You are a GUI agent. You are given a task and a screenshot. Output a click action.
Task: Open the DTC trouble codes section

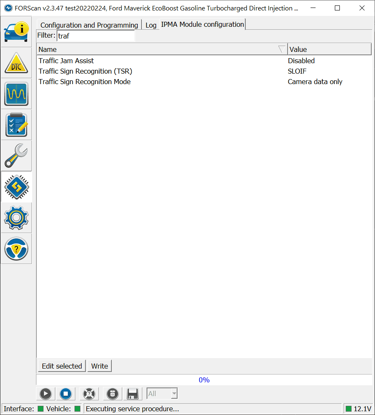(x=16, y=63)
